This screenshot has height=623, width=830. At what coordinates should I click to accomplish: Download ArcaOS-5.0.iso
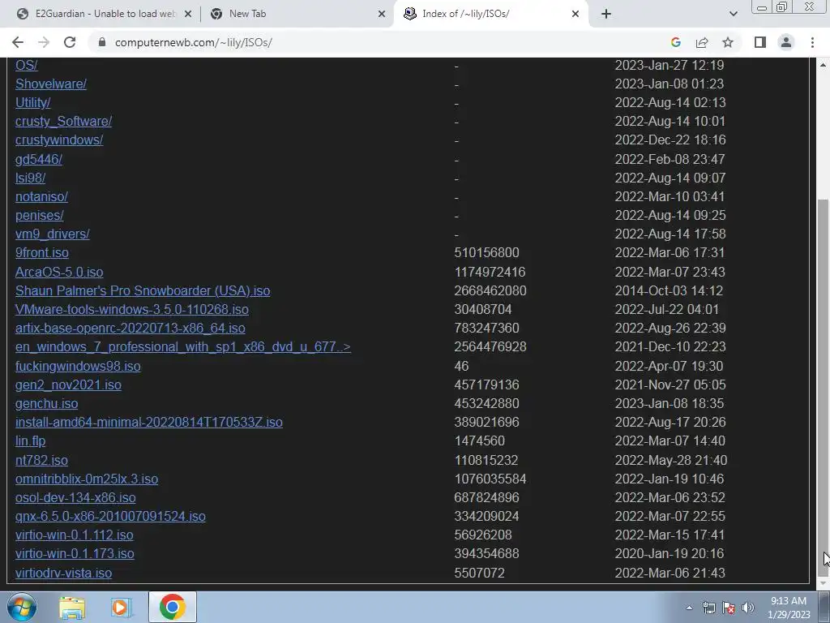59,272
